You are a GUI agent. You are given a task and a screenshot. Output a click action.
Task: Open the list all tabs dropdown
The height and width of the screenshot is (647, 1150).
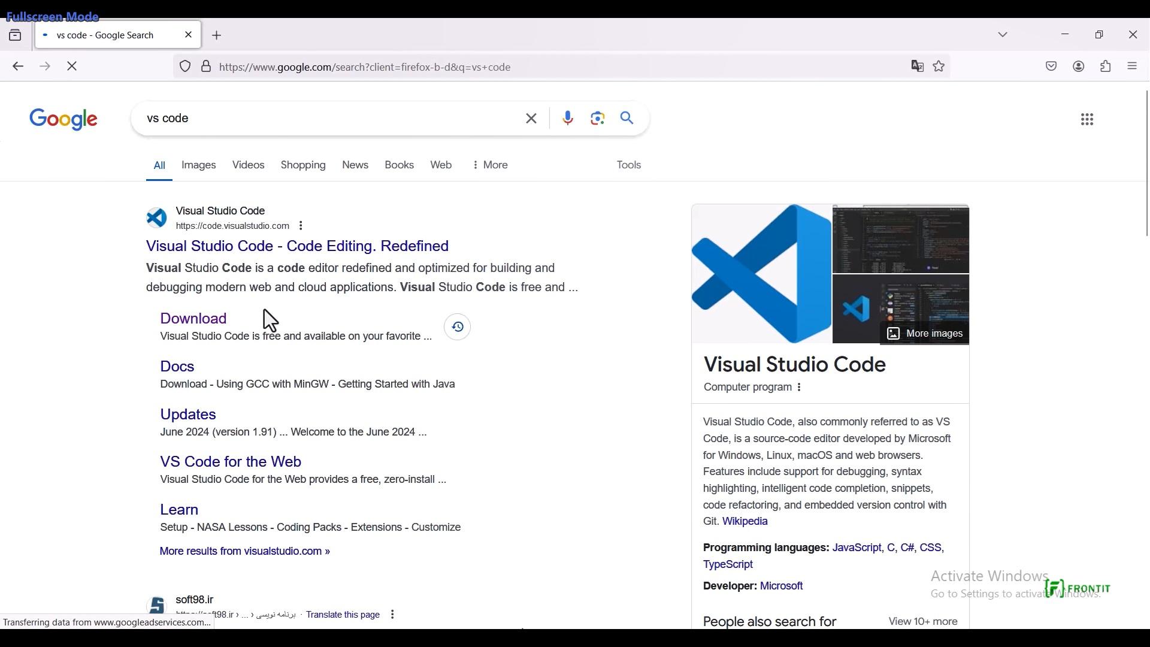(1003, 35)
